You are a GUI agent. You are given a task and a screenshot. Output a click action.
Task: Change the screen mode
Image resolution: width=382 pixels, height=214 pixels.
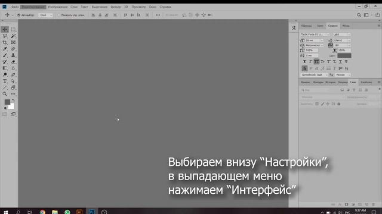tap(13, 114)
